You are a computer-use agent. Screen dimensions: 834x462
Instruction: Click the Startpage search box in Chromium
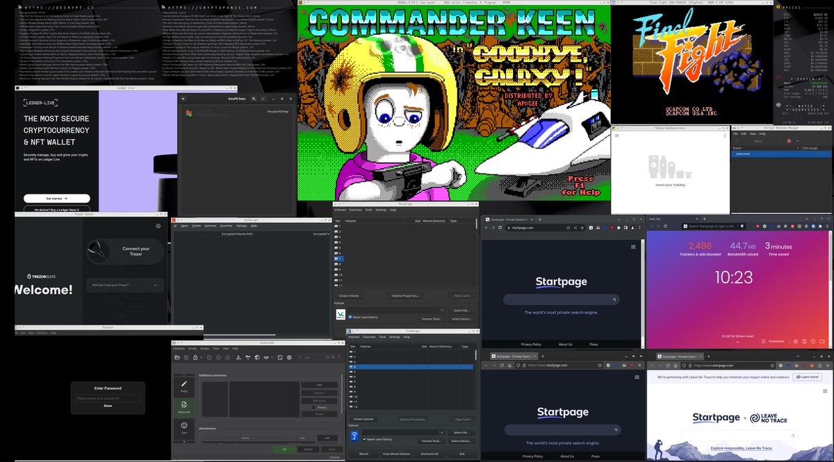pos(561,299)
